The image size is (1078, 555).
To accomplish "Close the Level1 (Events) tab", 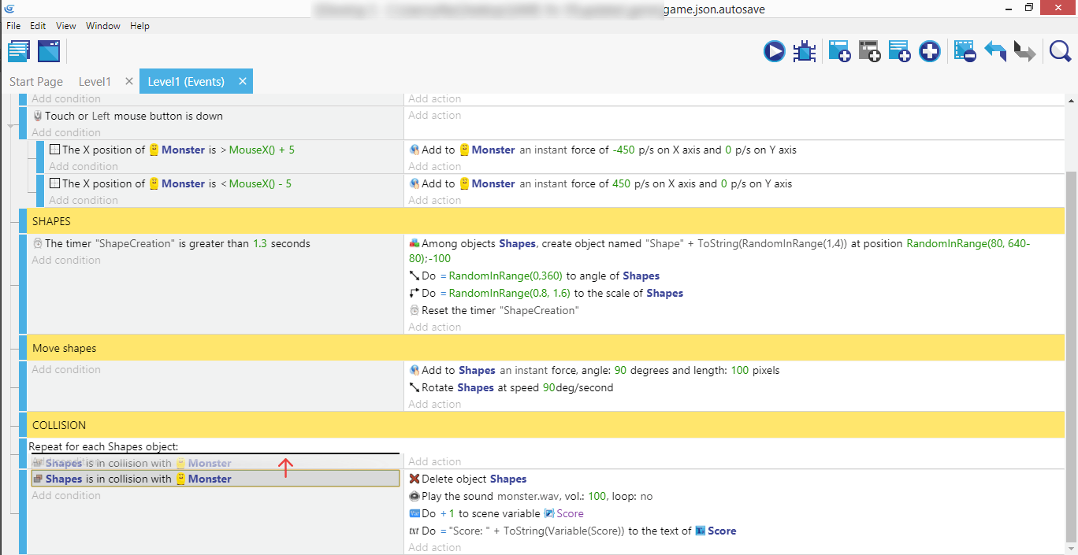I will [243, 81].
